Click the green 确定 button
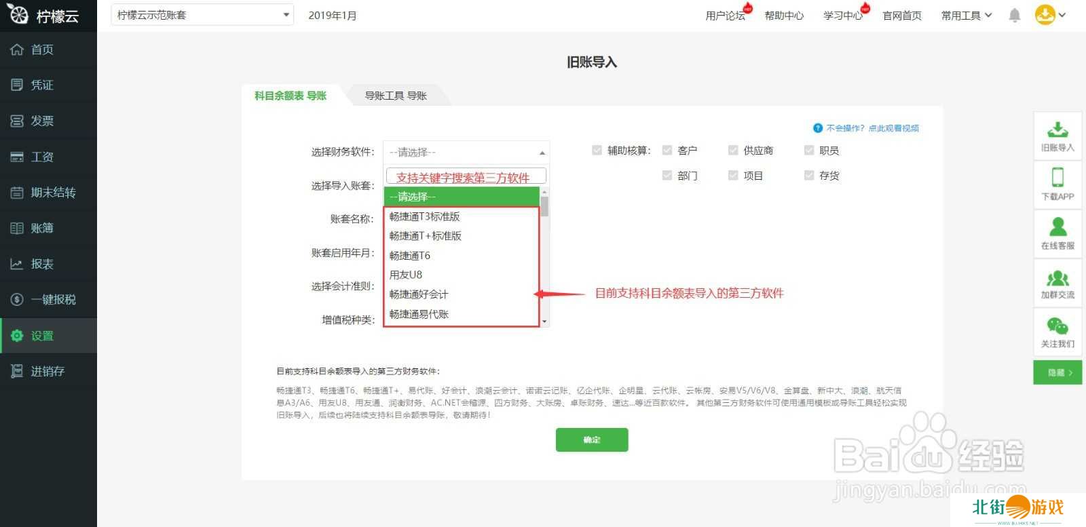Image resolution: width=1086 pixels, height=527 pixels. tap(591, 440)
